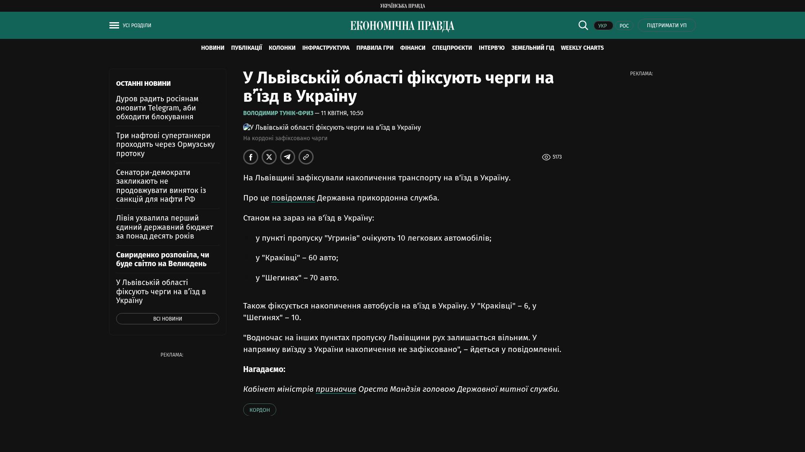Copy article link with chain icon
Viewport: 805px width, 452px height.
point(306,157)
